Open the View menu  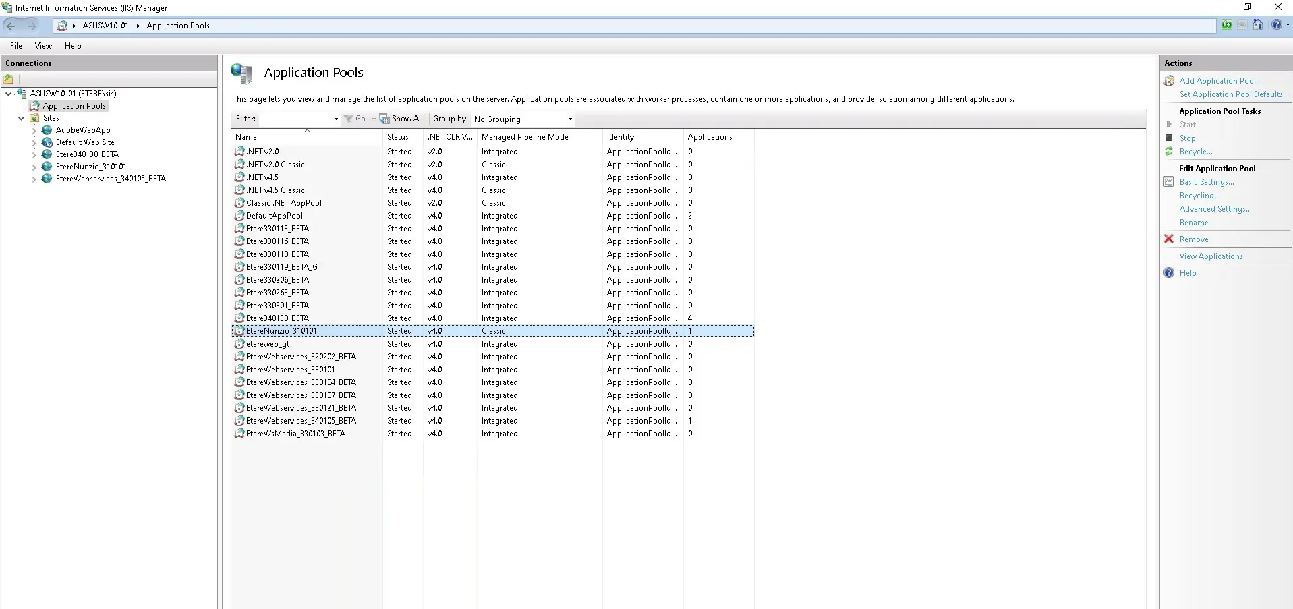click(x=43, y=46)
